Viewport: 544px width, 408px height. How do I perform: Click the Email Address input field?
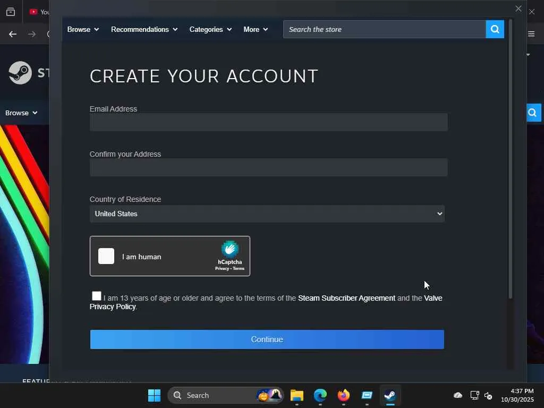point(268,122)
